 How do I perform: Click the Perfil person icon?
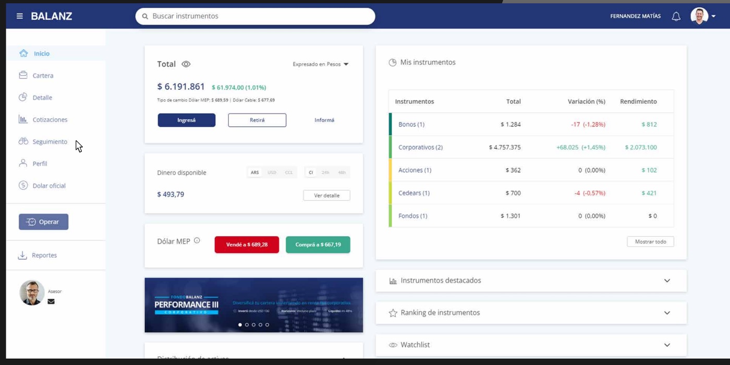(x=23, y=163)
